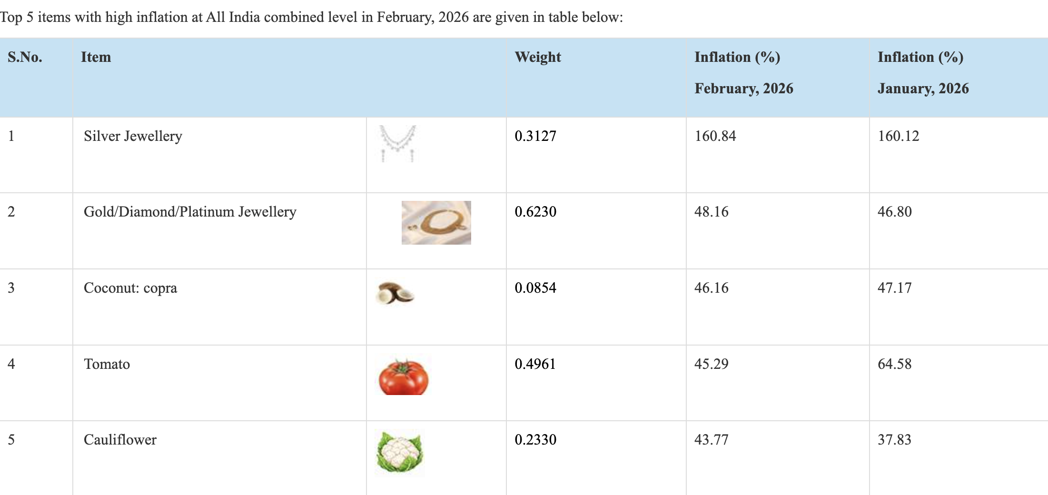Click the Top 5 items intro sentence
The width and height of the screenshot is (1048, 495).
[311, 17]
